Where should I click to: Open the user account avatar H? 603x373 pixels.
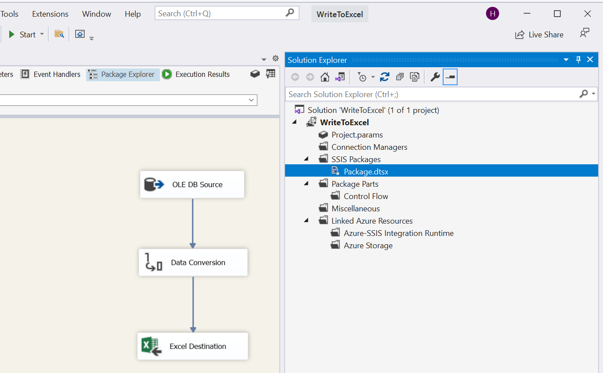click(x=493, y=14)
